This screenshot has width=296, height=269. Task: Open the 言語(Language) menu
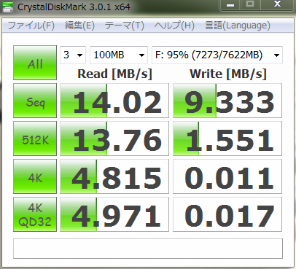pos(238,26)
